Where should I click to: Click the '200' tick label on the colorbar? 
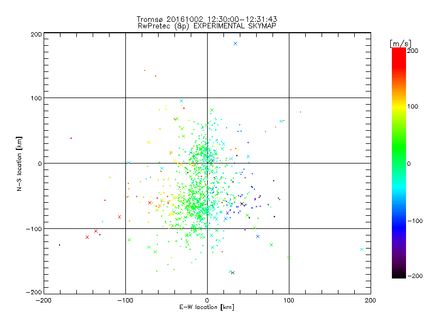413,51
